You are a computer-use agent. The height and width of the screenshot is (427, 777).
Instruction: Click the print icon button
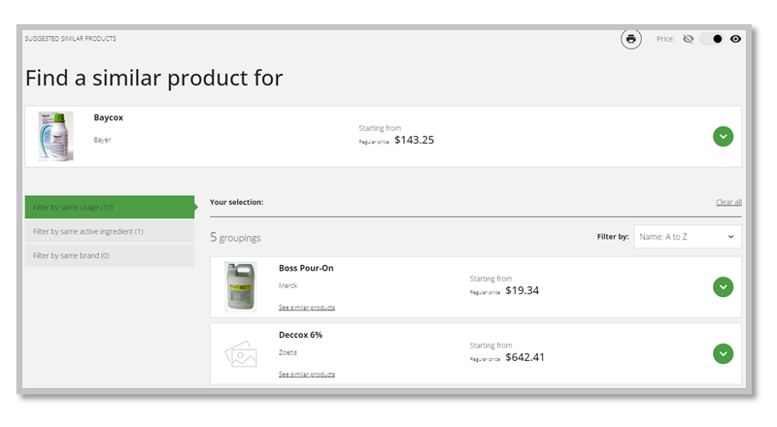click(631, 39)
